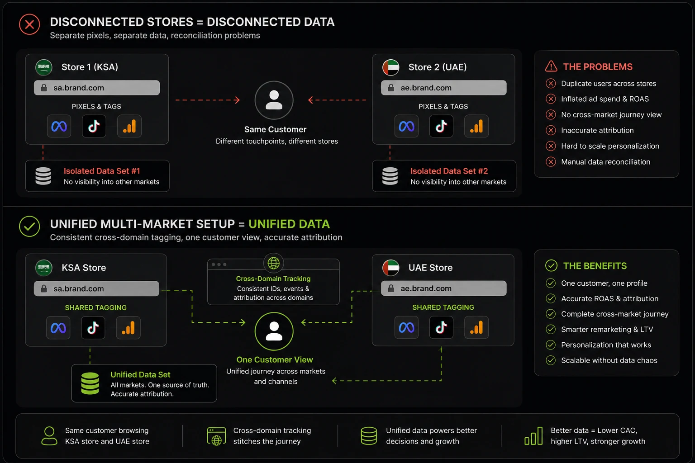Click the X mark beside Inflated ad spend & ROAS
Viewport: 695px width, 463px height.
tap(551, 99)
